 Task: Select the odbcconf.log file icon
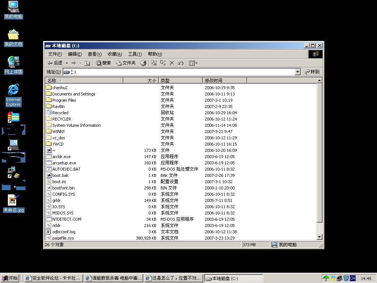click(49, 231)
